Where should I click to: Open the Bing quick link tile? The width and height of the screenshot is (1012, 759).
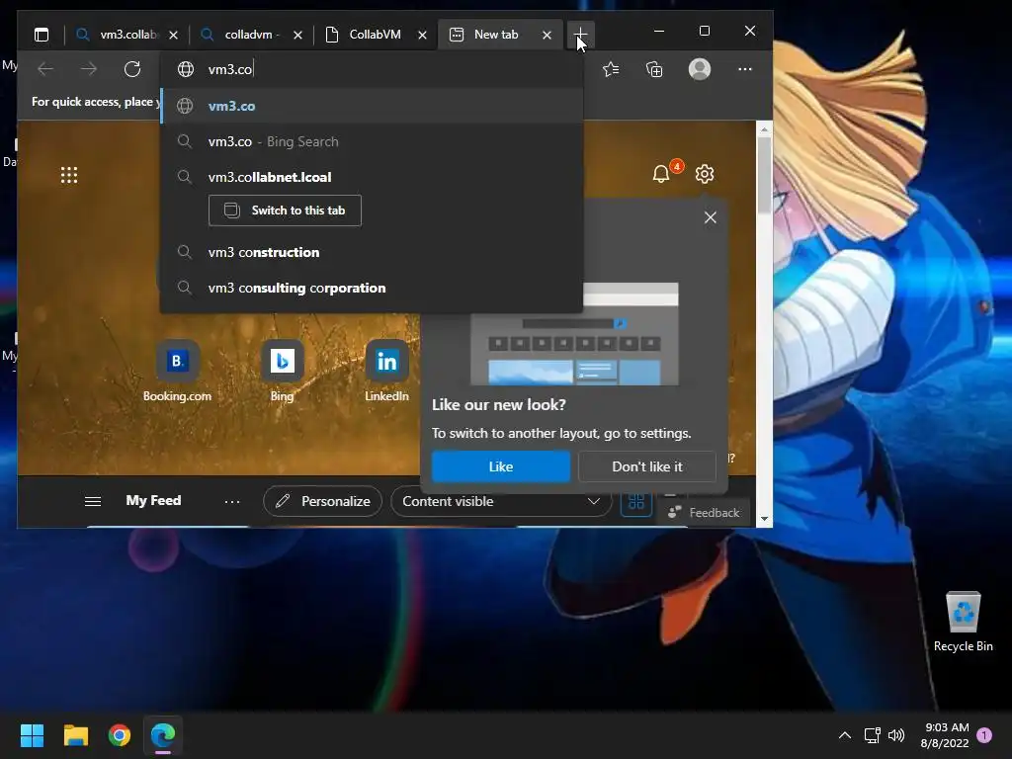click(x=282, y=372)
